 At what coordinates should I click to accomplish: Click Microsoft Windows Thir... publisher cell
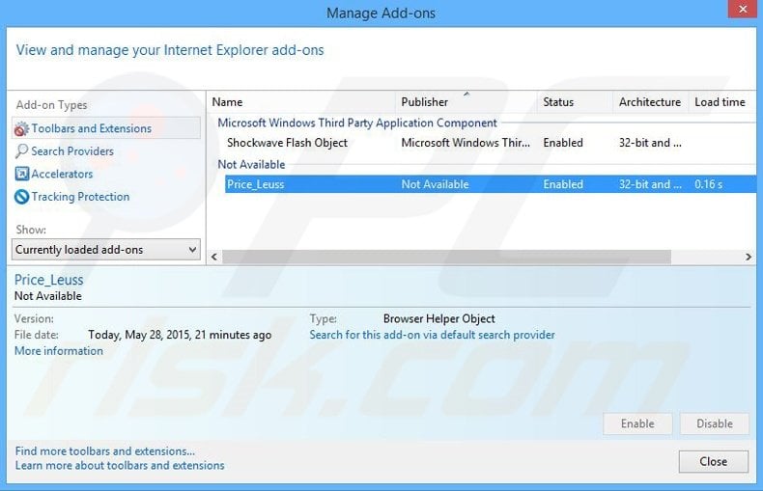(x=466, y=143)
